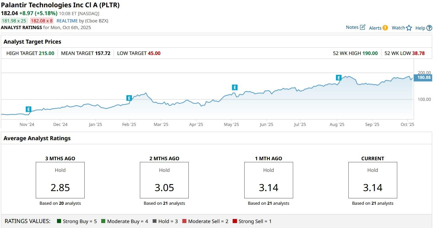
Task: Click the Watch star icon
Action: (x=409, y=28)
